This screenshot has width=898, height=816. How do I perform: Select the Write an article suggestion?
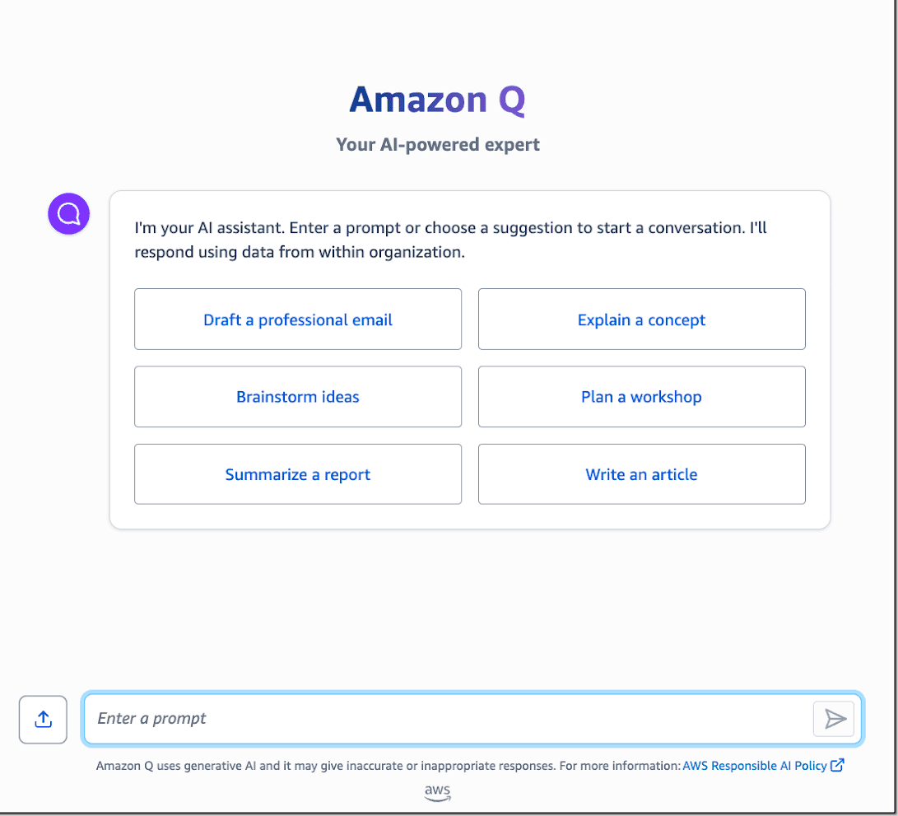point(641,474)
